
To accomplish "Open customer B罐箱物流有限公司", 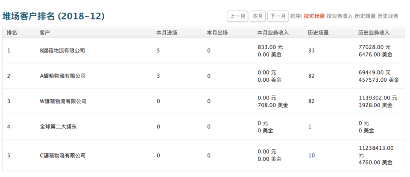I will [62, 51].
